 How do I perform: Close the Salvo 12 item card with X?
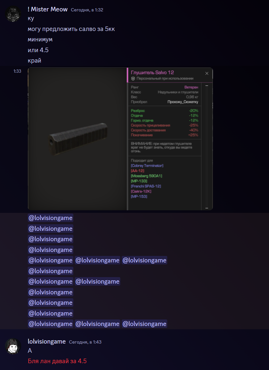click(x=207, y=73)
